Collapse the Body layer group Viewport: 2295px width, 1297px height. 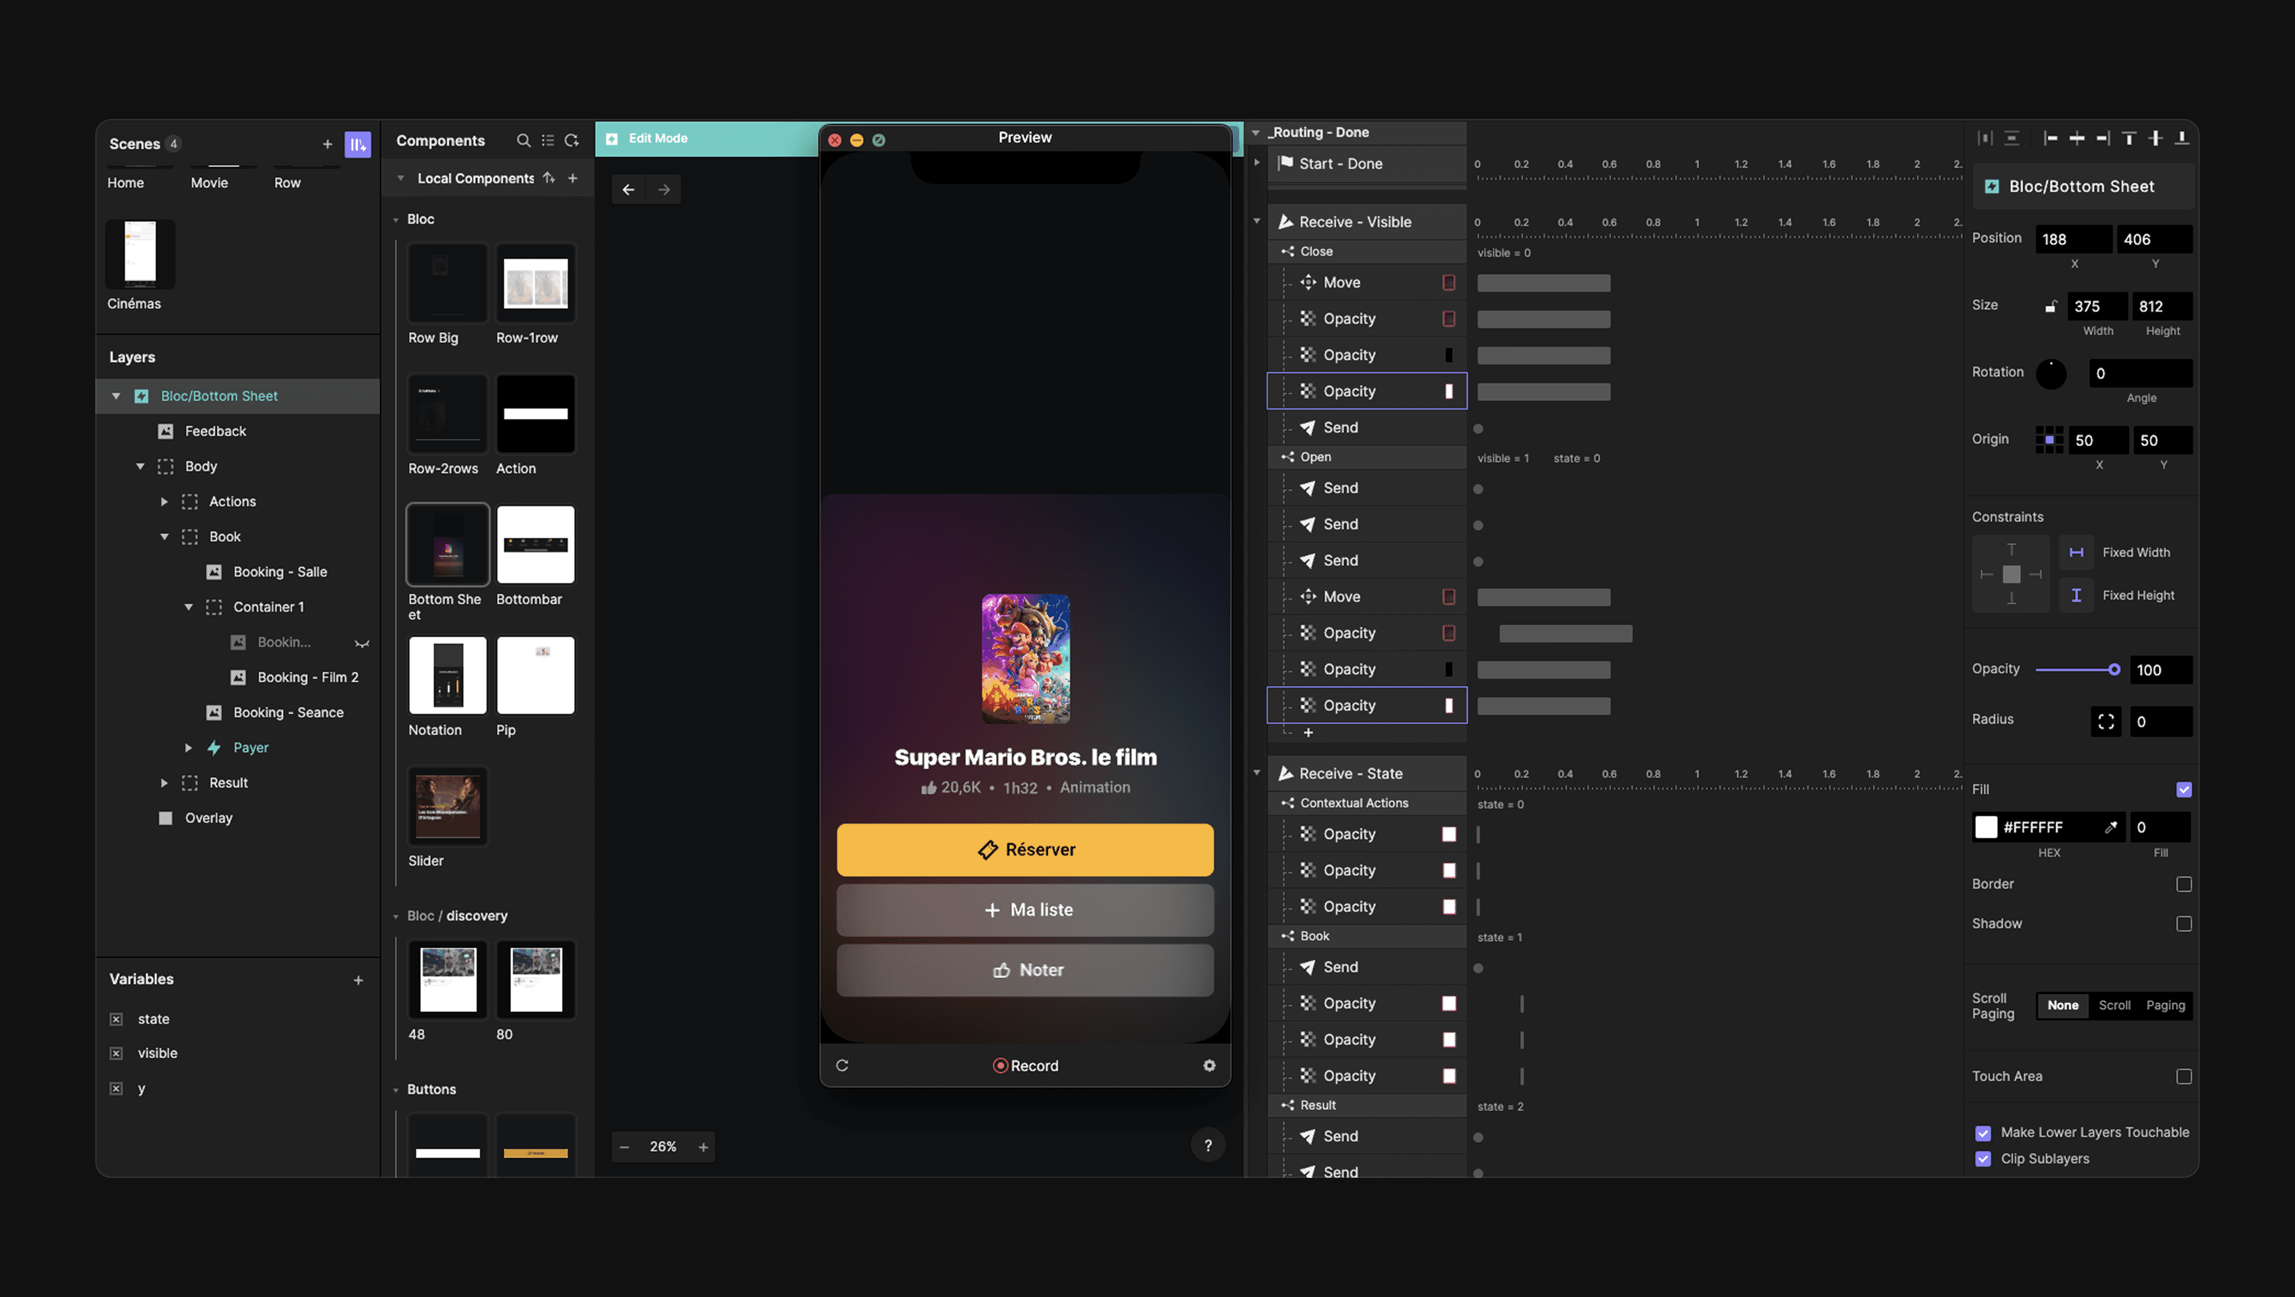click(140, 467)
